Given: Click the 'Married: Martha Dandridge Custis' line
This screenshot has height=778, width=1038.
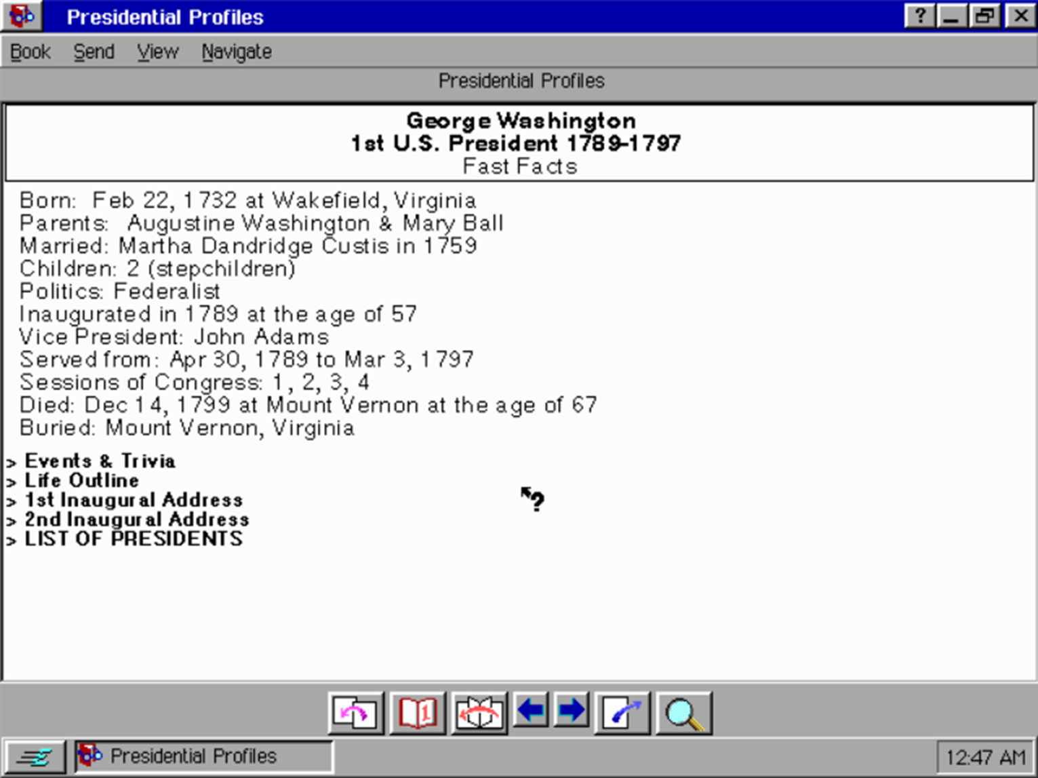Looking at the screenshot, I should click(248, 246).
